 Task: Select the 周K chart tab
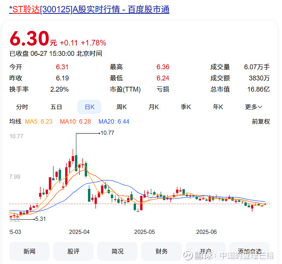point(121,107)
